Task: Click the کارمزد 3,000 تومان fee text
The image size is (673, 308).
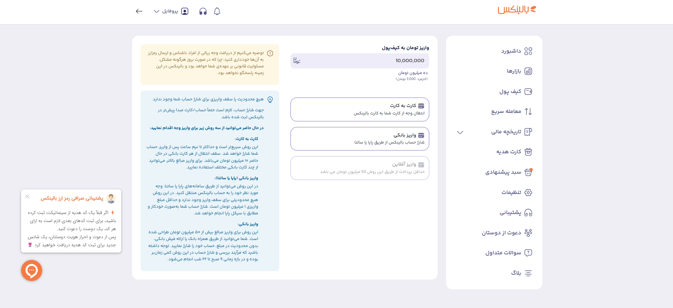Action: pyautogui.click(x=412, y=79)
